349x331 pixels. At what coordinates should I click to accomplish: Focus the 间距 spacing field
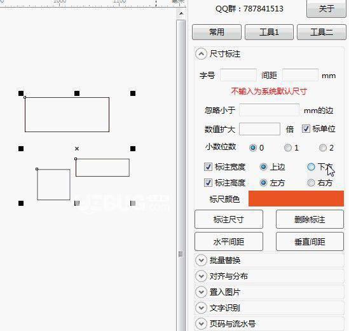click(x=300, y=75)
